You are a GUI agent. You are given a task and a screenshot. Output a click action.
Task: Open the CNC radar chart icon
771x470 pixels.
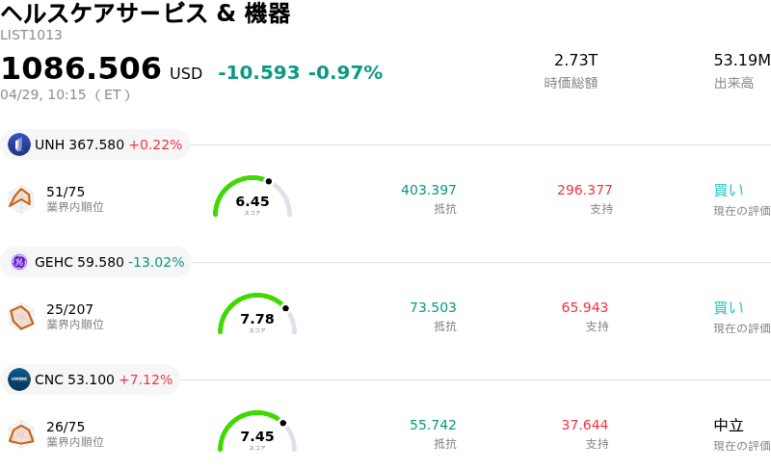coord(20,433)
